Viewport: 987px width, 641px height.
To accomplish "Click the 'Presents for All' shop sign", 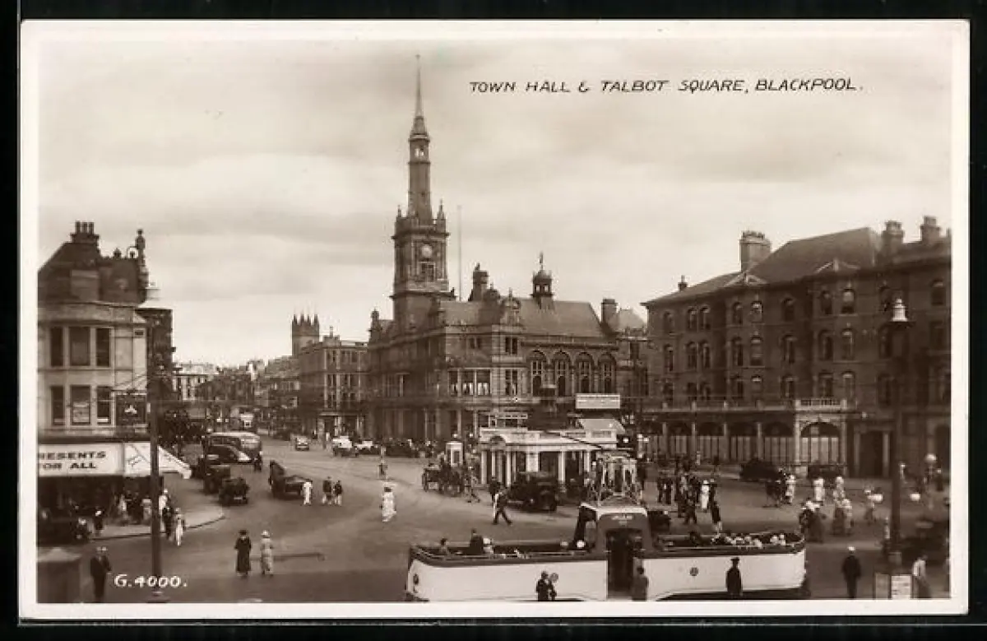I will [80, 460].
